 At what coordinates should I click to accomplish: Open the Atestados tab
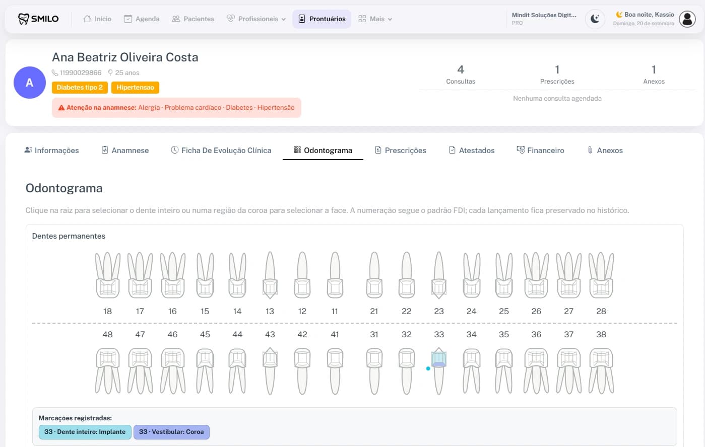point(472,150)
